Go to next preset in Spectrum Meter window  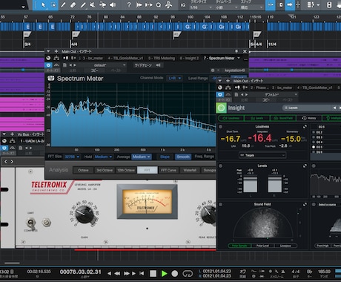(x=75, y=65)
